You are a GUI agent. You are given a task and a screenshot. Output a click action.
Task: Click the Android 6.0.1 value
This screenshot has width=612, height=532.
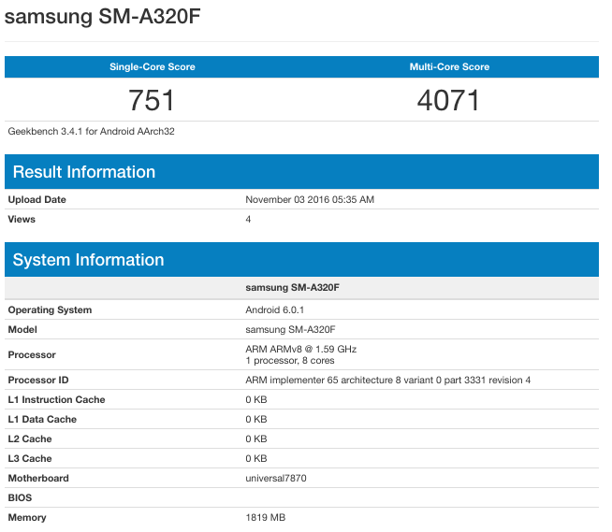click(275, 310)
